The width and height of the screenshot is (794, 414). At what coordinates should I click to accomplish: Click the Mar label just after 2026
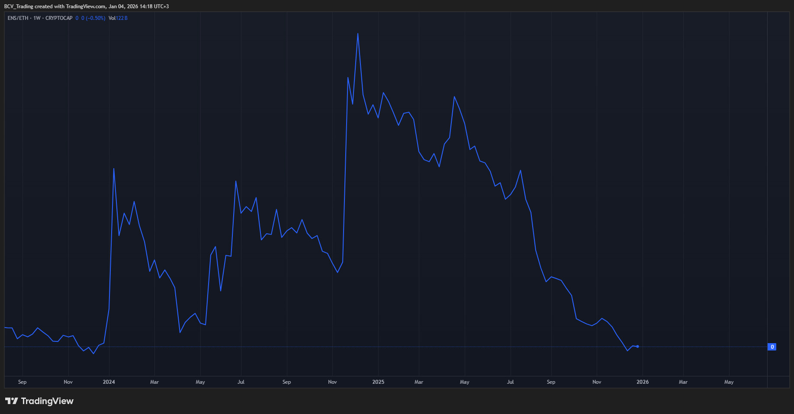(x=683, y=382)
